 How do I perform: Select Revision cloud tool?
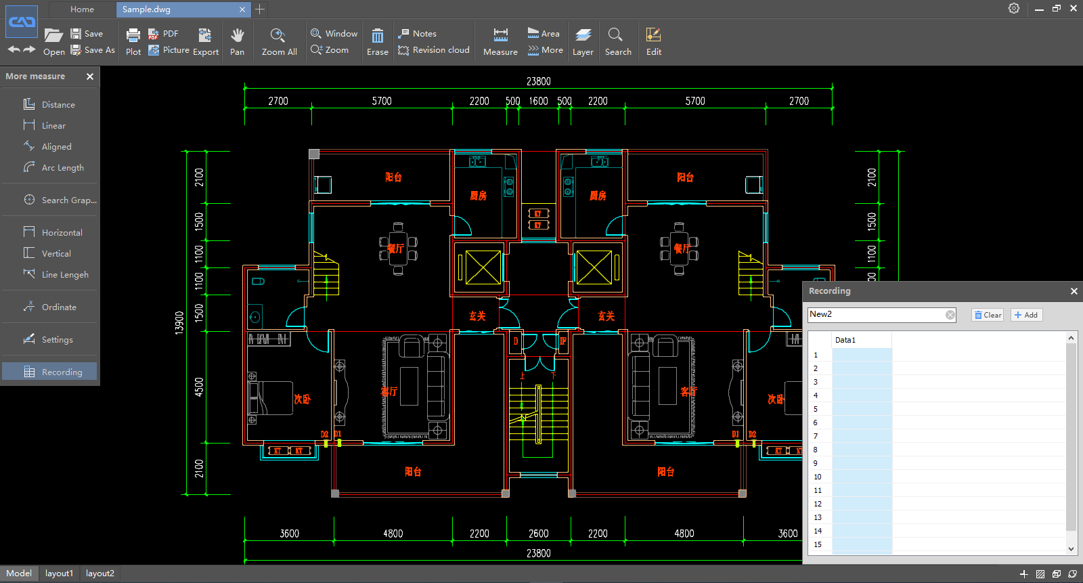(x=434, y=50)
